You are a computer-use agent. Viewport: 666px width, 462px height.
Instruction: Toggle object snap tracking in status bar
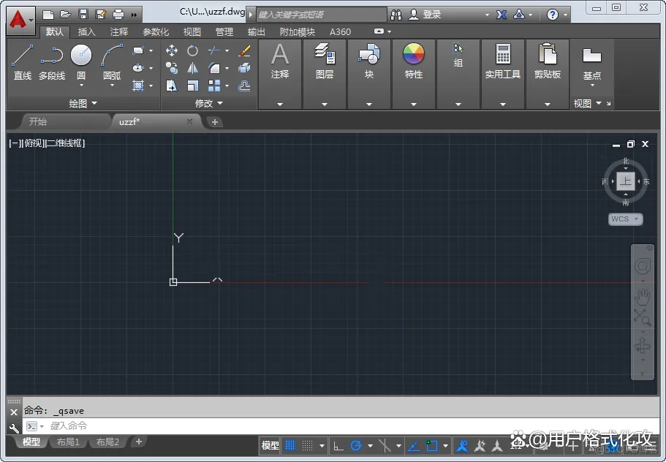point(414,446)
